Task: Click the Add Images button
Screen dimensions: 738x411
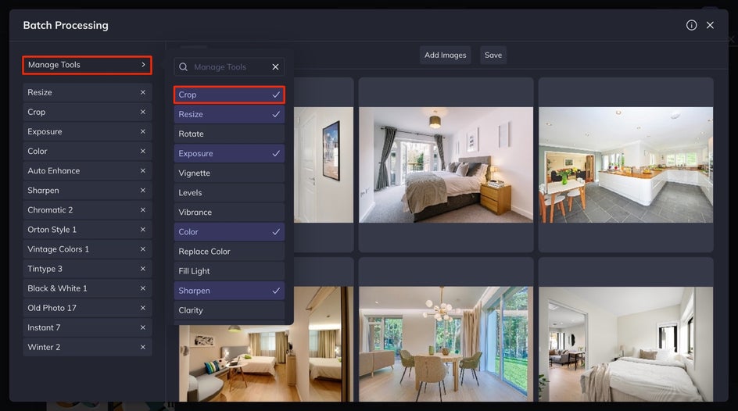Action: pyautogui.click(x=446, y=55)
